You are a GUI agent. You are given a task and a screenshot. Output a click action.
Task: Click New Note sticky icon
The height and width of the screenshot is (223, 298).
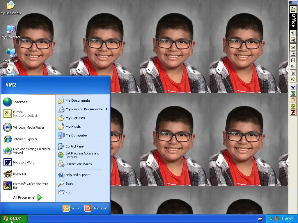[293, 79]
